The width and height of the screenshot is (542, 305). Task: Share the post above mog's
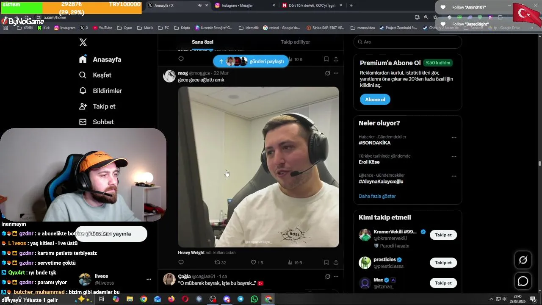[336, 59]
